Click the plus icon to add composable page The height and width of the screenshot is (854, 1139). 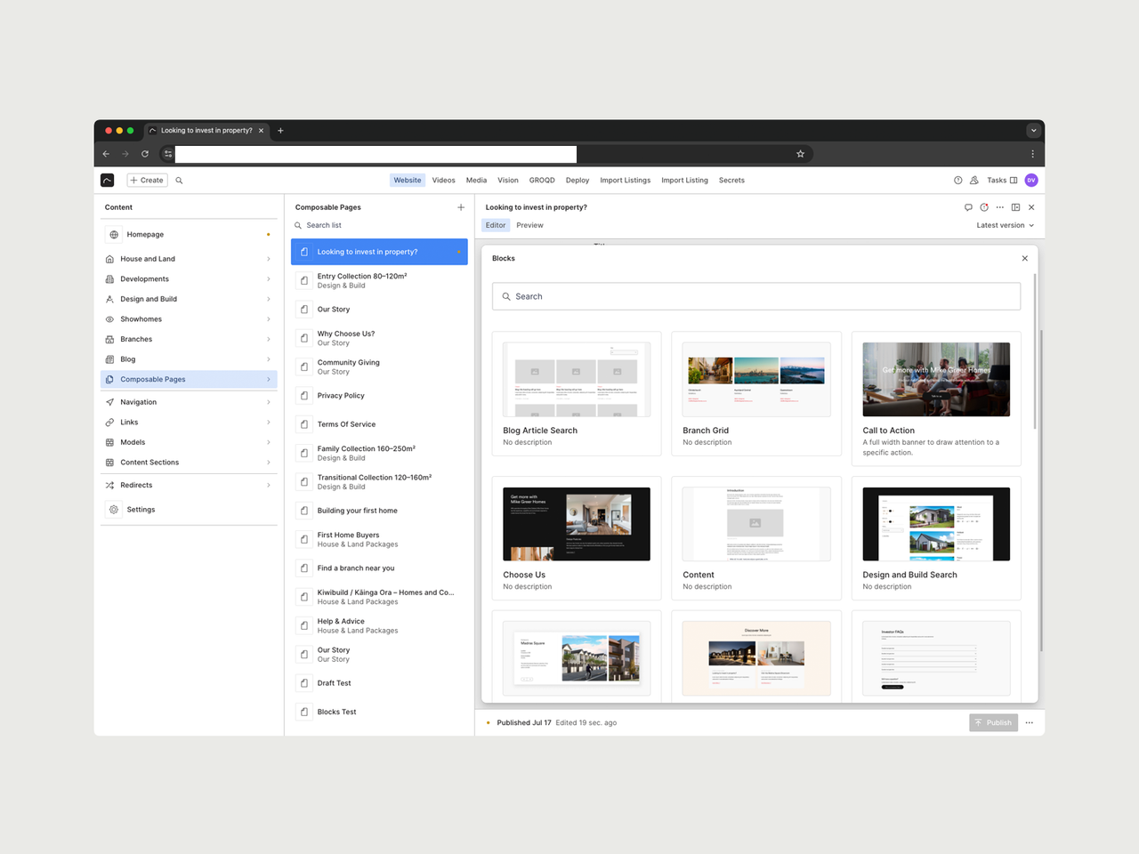pyautogui.click(x=461, y=207)
